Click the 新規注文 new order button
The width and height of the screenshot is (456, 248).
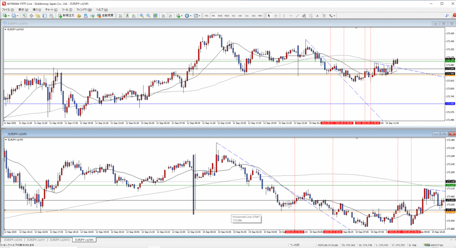pyautogui.click(x=66, y=16)
